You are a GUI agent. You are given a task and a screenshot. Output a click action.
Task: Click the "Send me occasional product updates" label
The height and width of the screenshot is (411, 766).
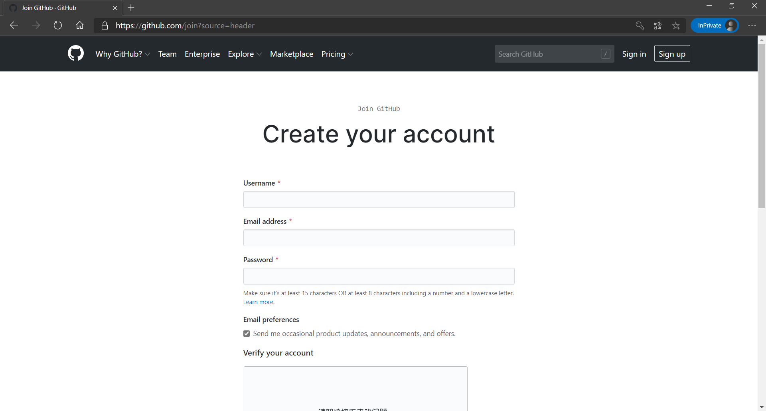[x=354, y=334]
